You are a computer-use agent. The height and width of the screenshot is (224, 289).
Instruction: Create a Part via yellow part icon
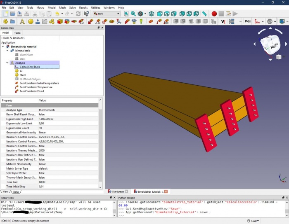tap(5, 21)
